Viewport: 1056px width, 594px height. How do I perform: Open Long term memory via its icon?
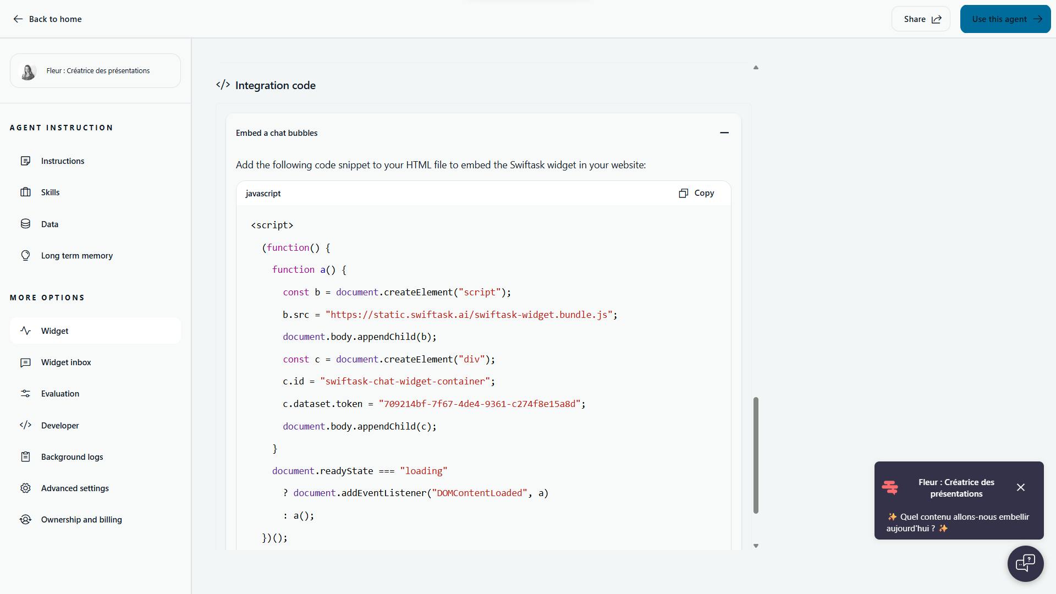26,255
